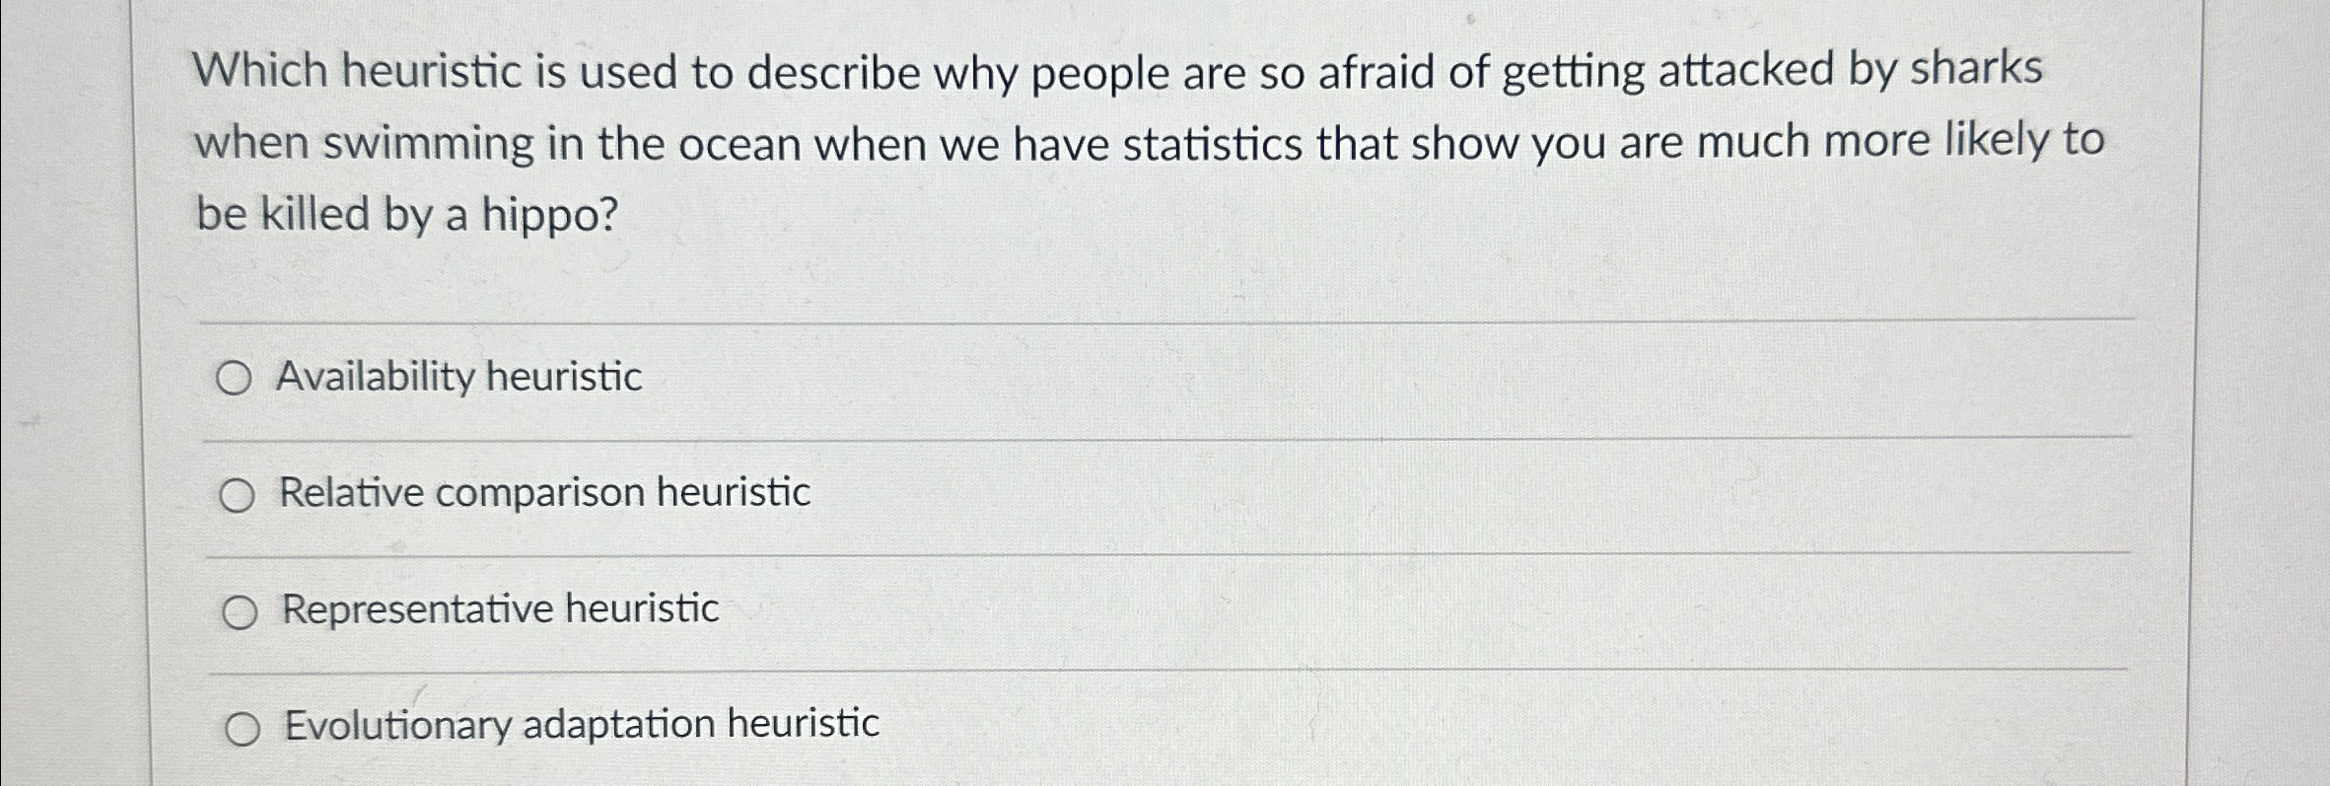Click the Relative comparison heuristic label
The image size is (2330, 786).
click(543, 494)
